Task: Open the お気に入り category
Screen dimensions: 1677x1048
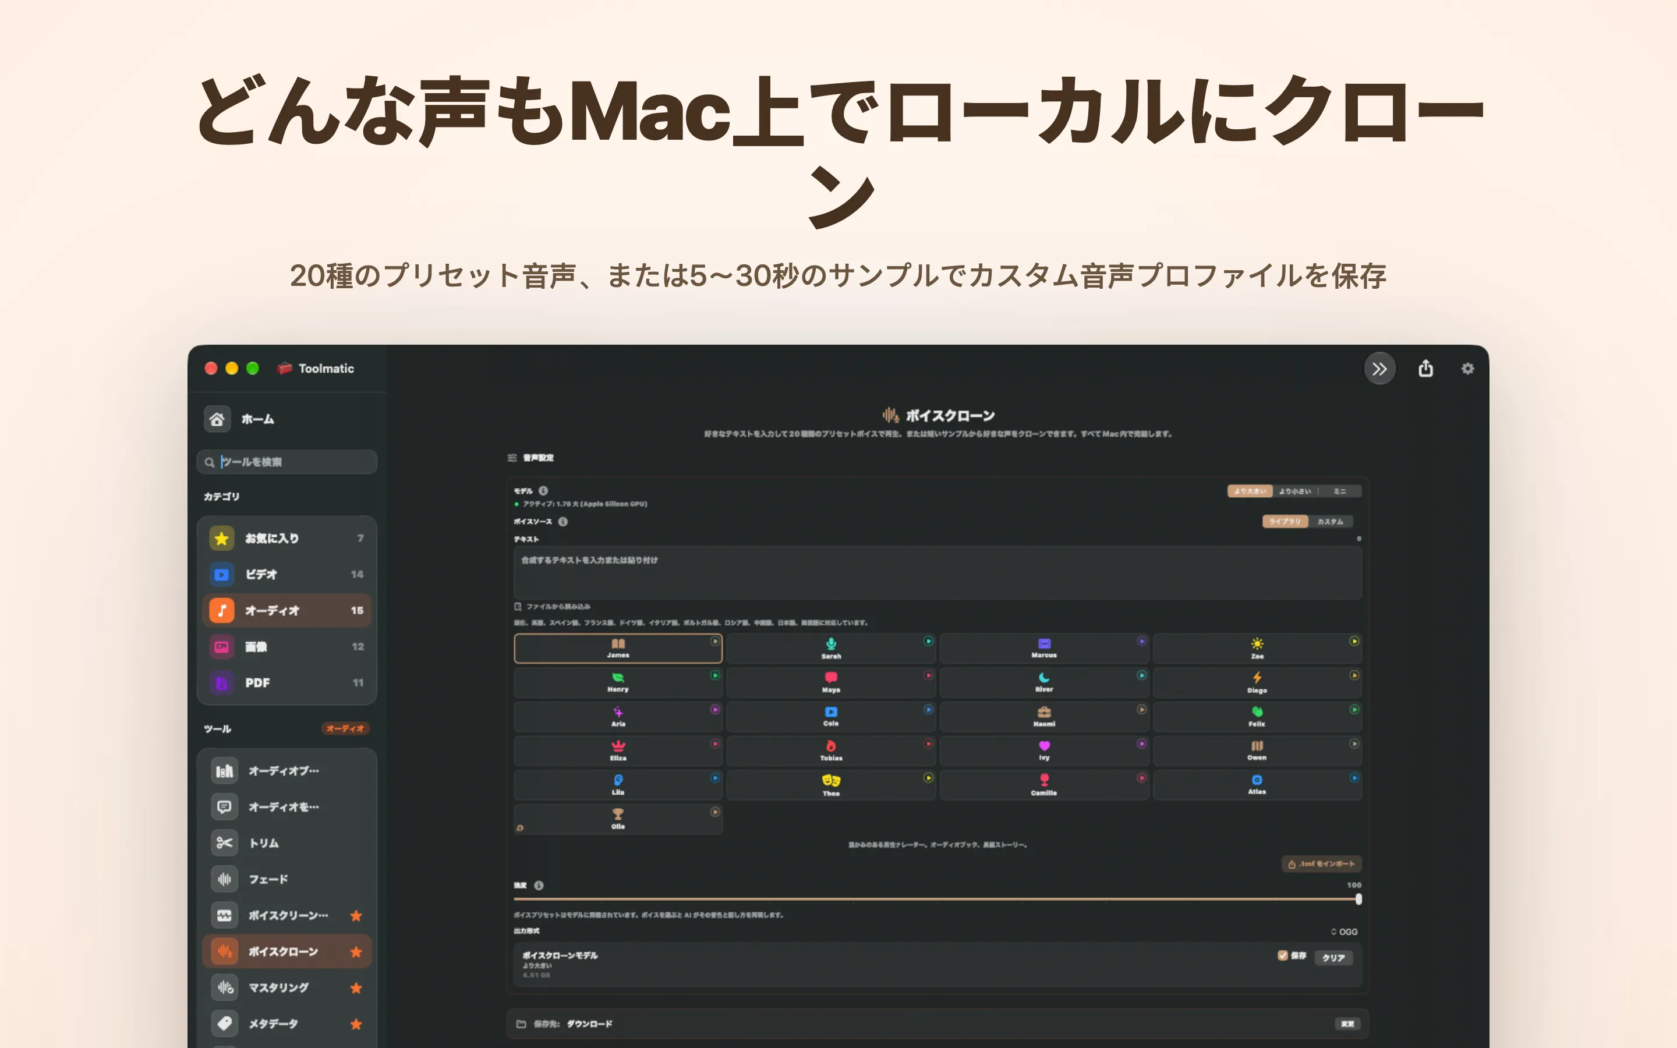Action: pyautogui.click(x=287, y=539)
